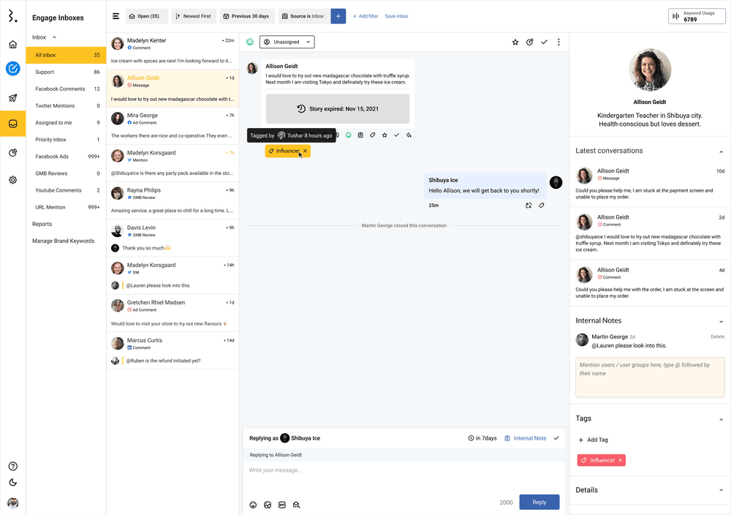
Task: Open the Unassigned assignee dropdown
Action: click(287, 42)
